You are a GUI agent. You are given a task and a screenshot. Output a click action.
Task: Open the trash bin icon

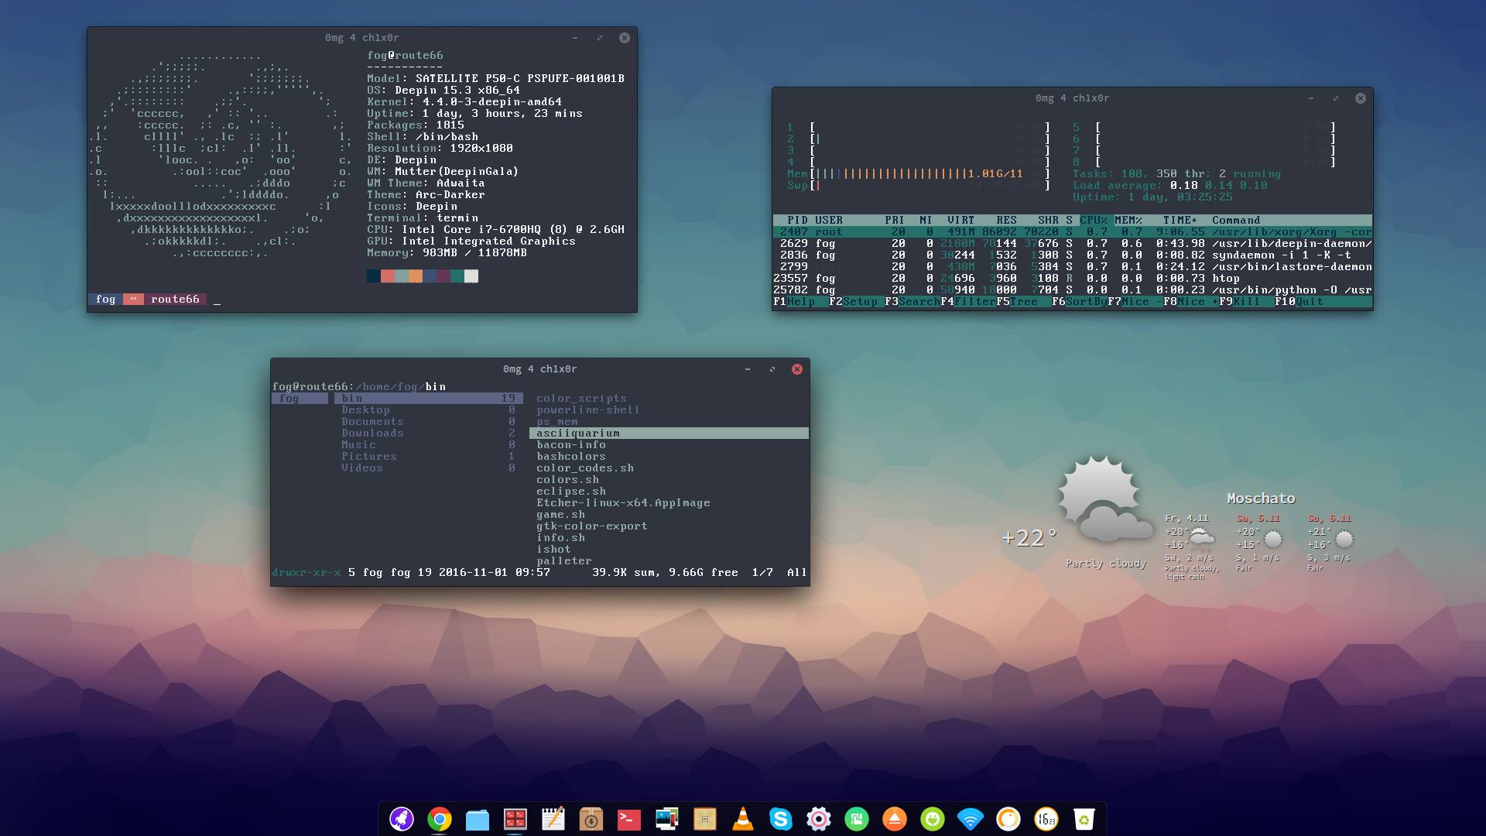click(1084, 819)
